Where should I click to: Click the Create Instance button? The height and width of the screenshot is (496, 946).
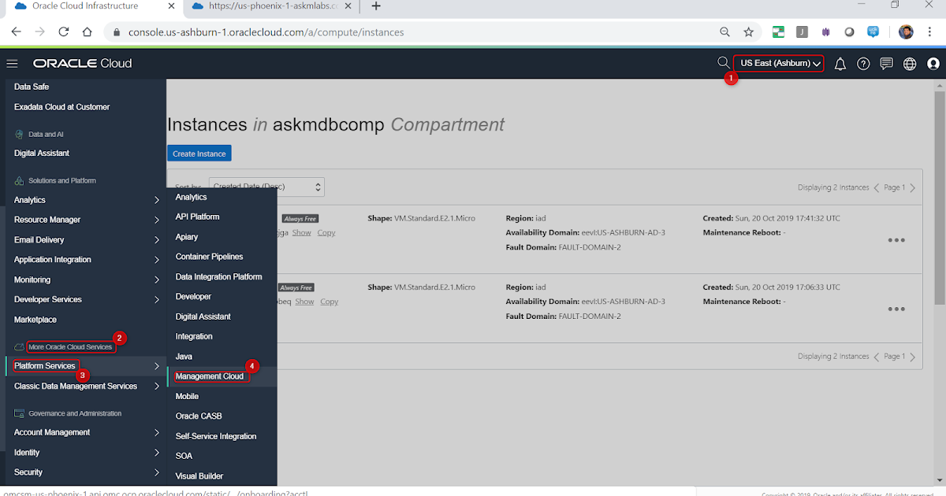[199, 153]
